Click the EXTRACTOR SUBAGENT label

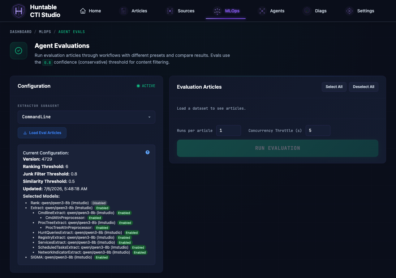coord(38,106)
